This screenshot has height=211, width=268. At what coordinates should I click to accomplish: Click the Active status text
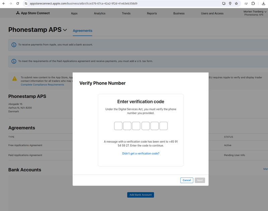pyautogui.click(x=227, y=145)
